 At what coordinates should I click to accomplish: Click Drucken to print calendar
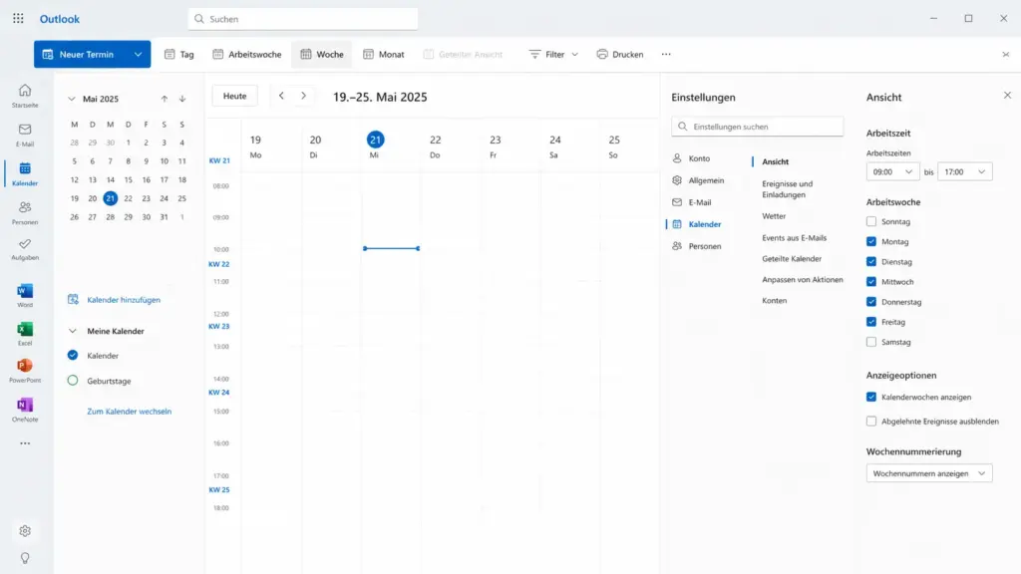pos(620,54)
